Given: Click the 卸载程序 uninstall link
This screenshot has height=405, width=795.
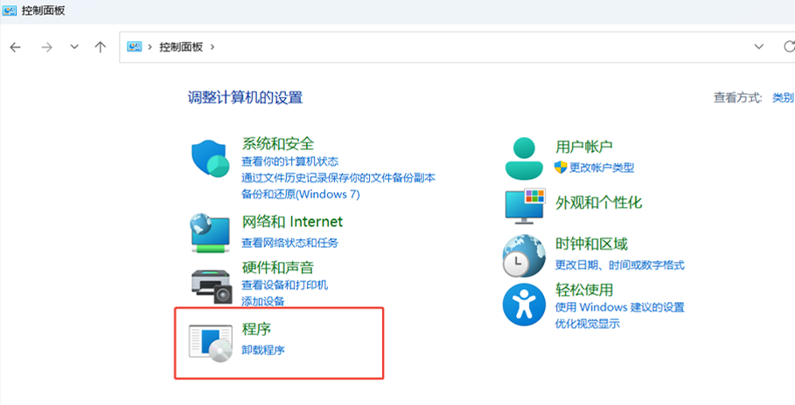Looking at the screenshot, I should 263,350.
